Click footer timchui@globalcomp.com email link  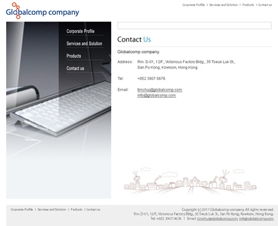[217, 219]
